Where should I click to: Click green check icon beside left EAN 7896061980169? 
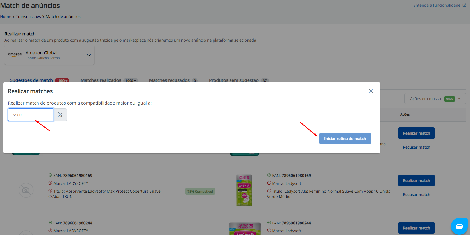50,175
